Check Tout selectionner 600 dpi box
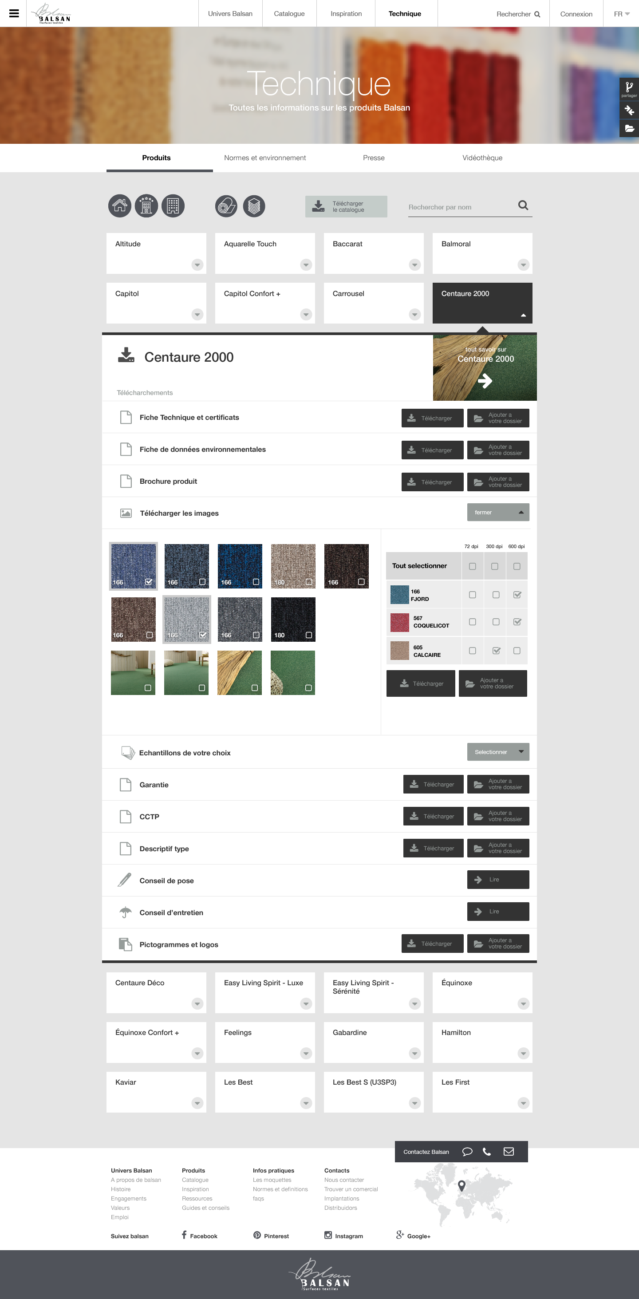The image size is (639, 1299). (x=517, y=566)
